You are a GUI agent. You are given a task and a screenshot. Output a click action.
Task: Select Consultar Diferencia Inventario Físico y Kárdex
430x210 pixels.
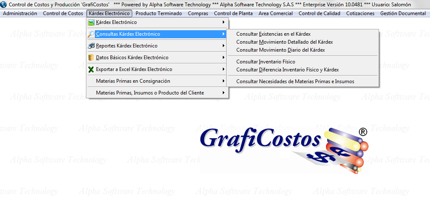287,70
